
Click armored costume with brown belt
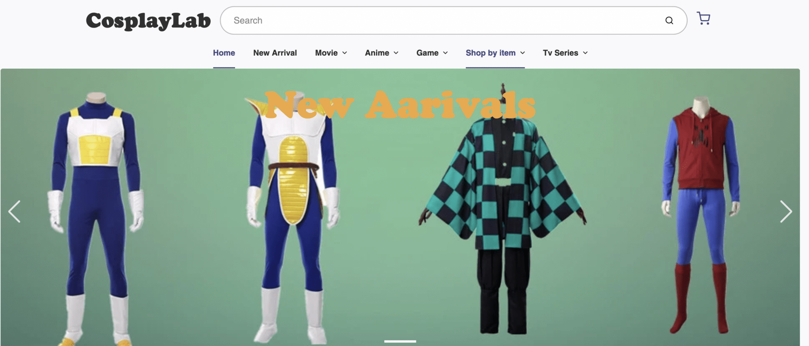pos(293,217)
